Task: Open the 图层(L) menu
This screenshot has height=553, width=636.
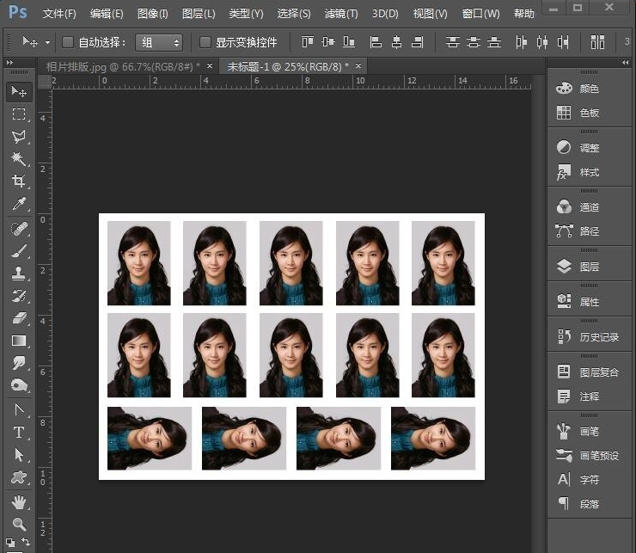Action: coord(199,14)
